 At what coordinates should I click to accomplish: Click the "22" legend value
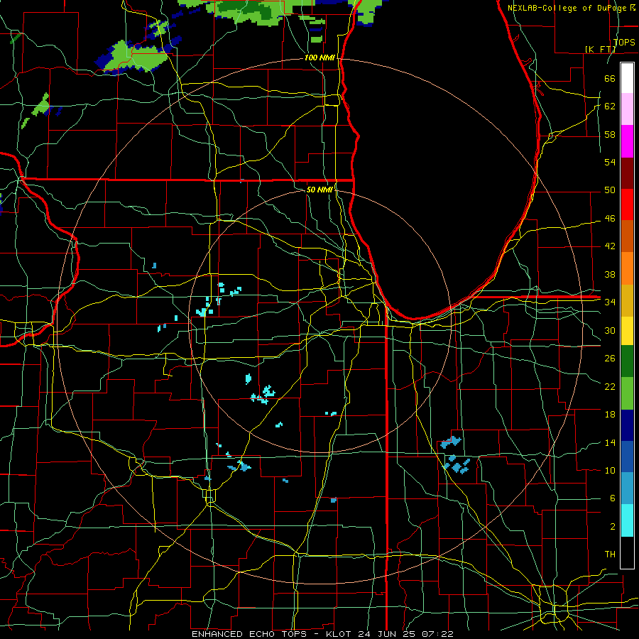610,387
